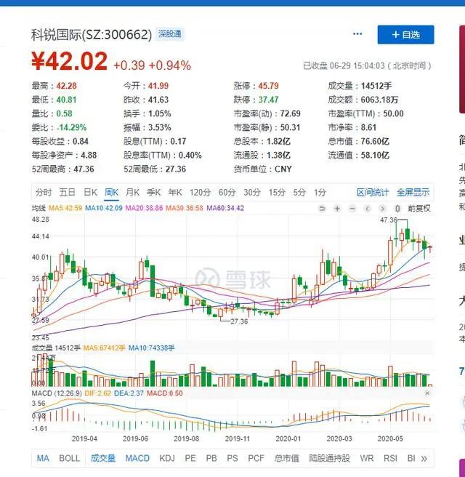The height and width of the screenshot is (477, 465).
Task: Toggle the MACD indicator button
Action: click(137, 458)
